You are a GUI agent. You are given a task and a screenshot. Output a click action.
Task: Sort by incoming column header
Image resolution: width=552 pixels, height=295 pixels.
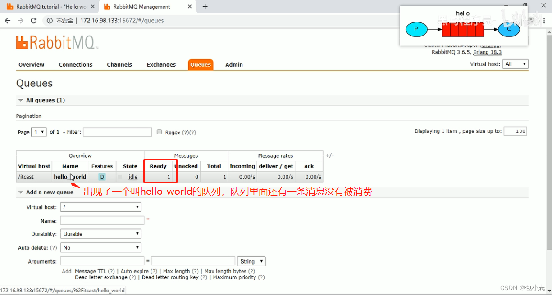(x=242, y=166)
